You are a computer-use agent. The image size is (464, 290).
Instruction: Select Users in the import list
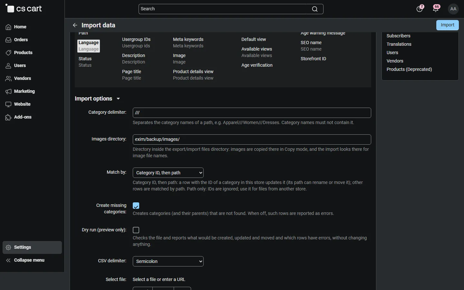(x=392, y=53)
